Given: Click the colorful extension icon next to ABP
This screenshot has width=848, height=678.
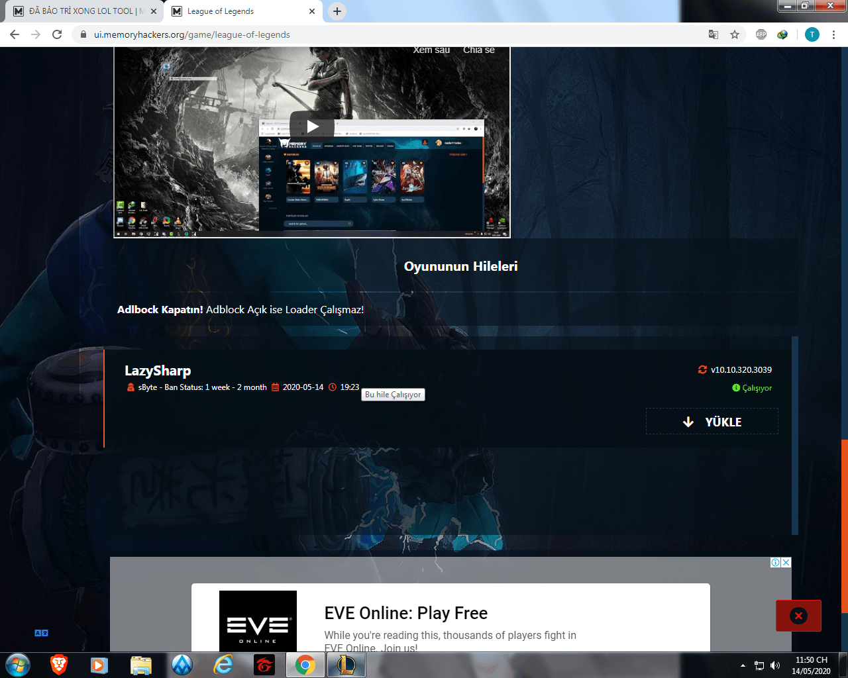Looking at the screenshot, I should (x=782, y=34).
